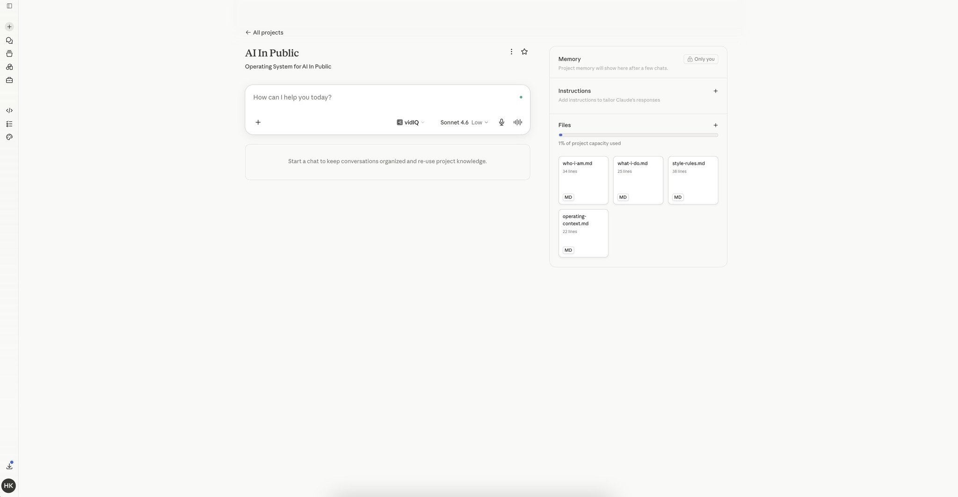Open the Projects icon in sidebar
Screen dimensions: 958x497
coord(9,54)
